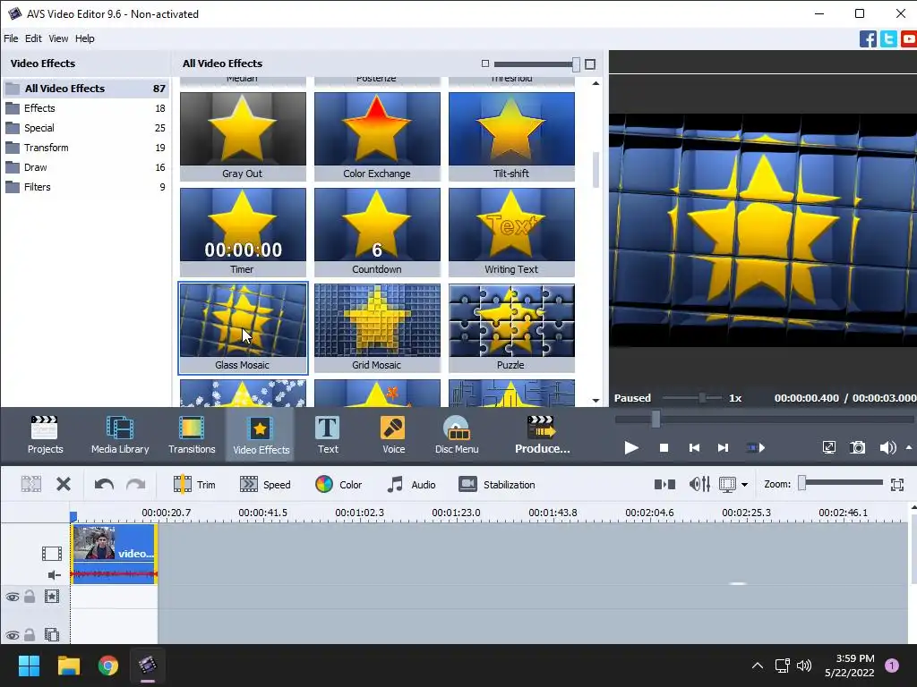Open the Text tool
Image resolution: width=917 pixels, height=687 pixels.
(x=328, y=435)
